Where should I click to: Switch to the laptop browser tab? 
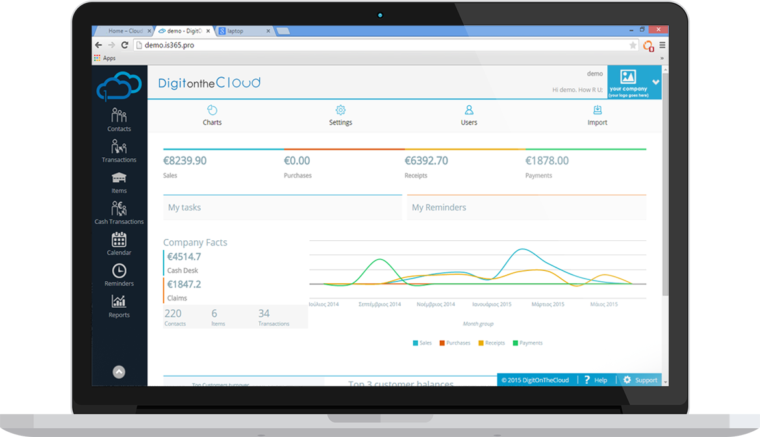[244, 31]
